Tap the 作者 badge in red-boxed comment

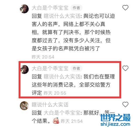76,68
